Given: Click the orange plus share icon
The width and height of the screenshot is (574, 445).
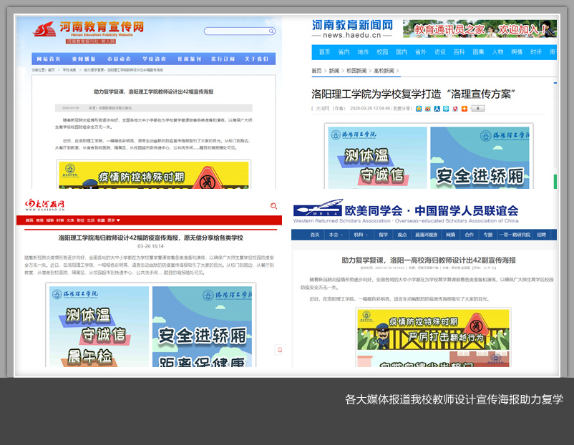Looking at the screenshot, I should [464, 108].
